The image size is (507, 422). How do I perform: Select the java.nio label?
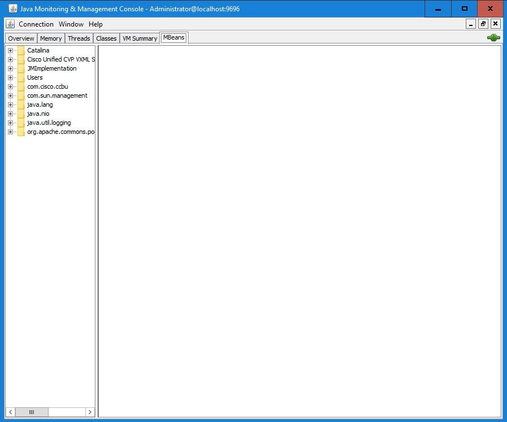coord(38,114)
